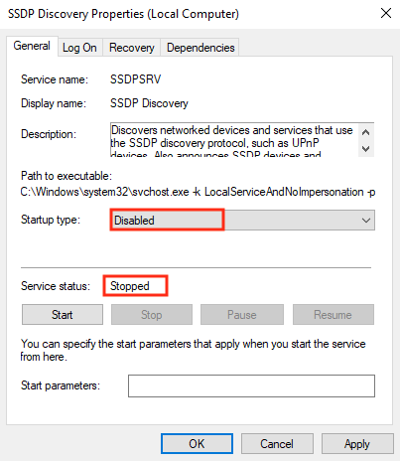Click the description box's scroll-down arrow
The image size is (400, 461).
(365, 148)
